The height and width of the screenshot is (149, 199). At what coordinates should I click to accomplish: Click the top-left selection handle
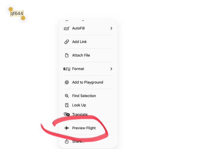click(x=11, y=10)
